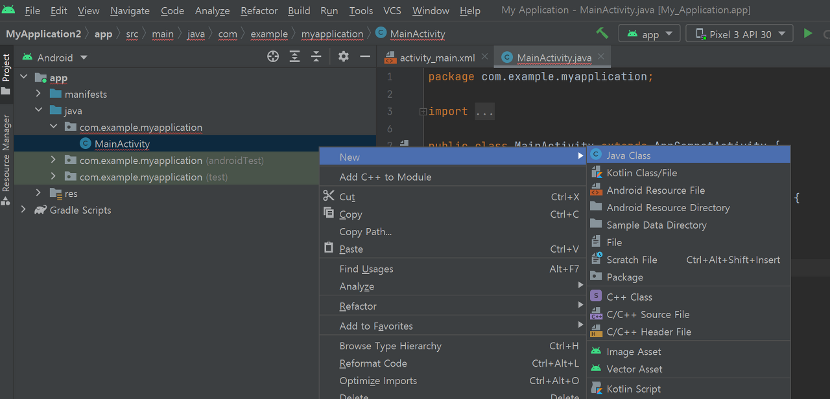Collapse all tree nodes icon
The height and width of the screenshot is (399, 830).
coord(316,57)
